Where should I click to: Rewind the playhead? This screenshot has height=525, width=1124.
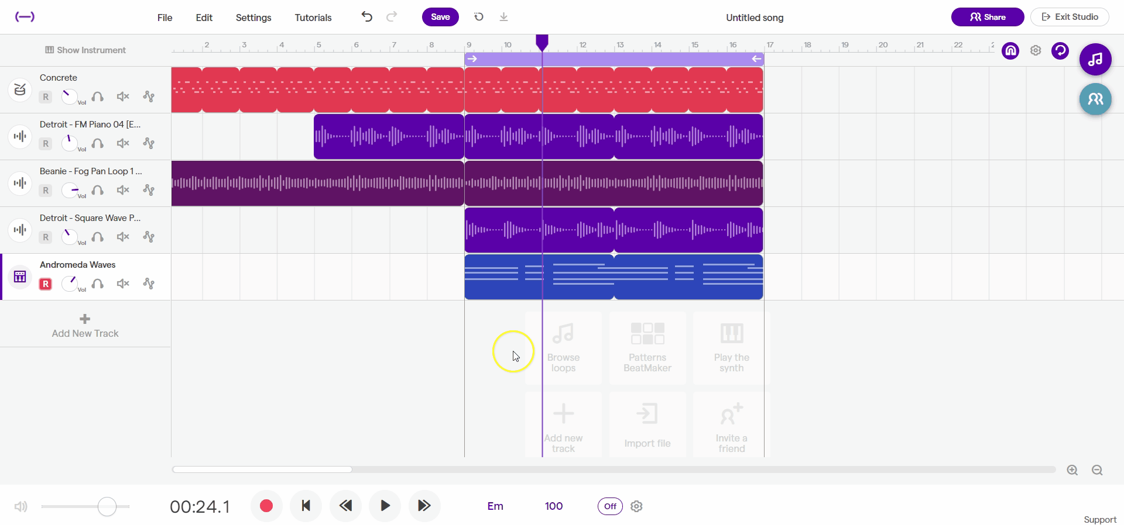(345, 506)
